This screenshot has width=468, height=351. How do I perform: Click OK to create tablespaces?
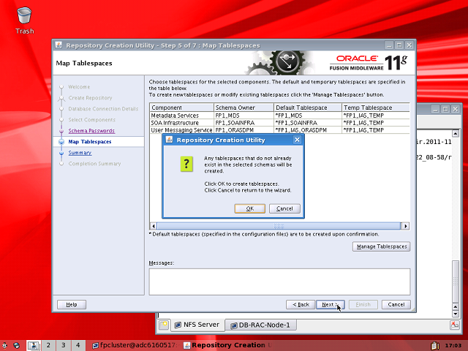[250, 208]
